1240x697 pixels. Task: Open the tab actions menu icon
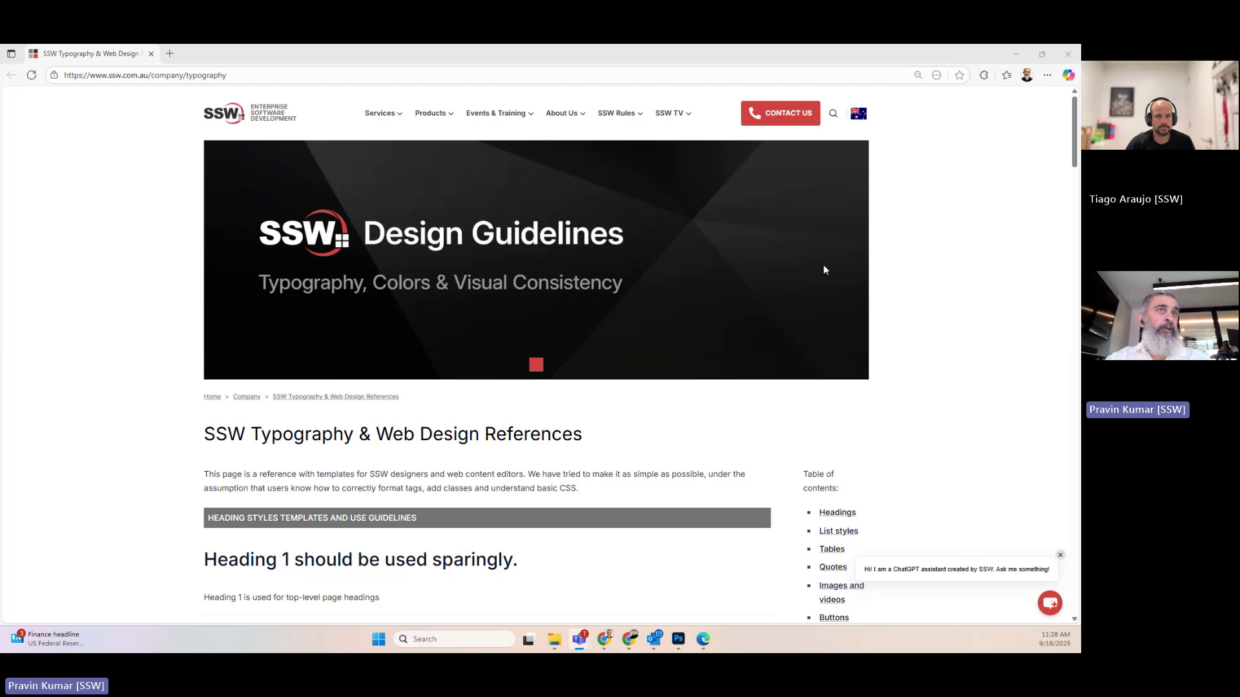[11, 54]
